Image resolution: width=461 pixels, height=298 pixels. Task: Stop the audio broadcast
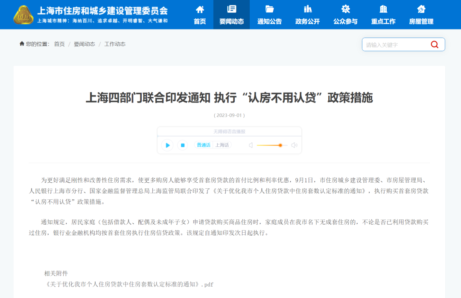tap(183, 145)
